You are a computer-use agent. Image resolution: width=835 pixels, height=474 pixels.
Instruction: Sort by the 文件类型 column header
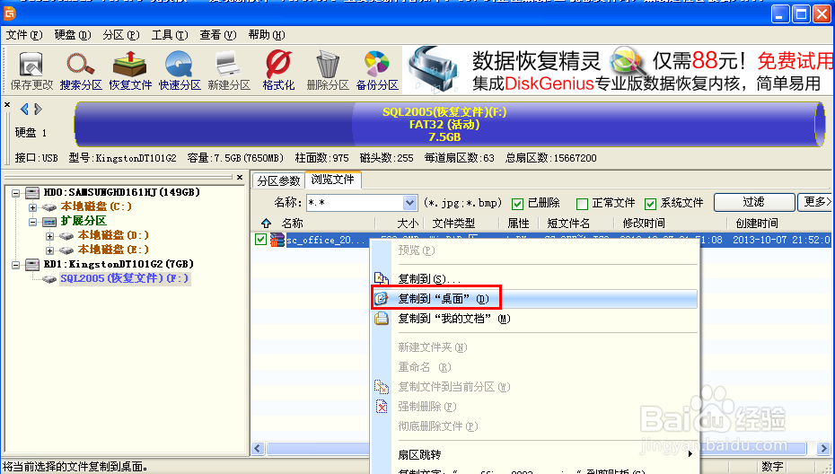click(x=453, y=224)
